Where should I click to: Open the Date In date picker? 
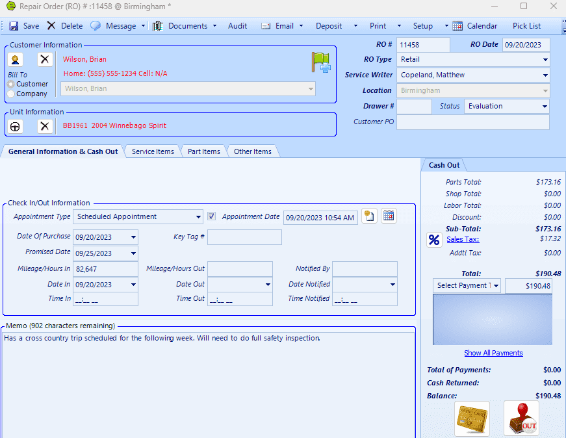point(133,285)
